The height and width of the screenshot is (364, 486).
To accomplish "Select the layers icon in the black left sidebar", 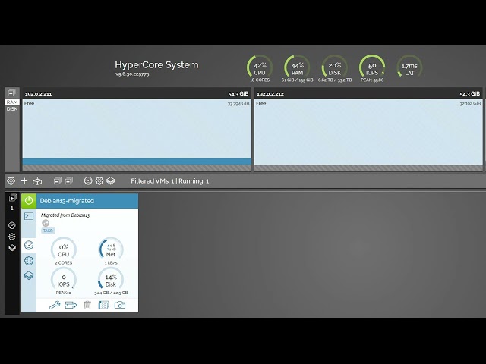I will pyautogui.click(x=12, y=248).
